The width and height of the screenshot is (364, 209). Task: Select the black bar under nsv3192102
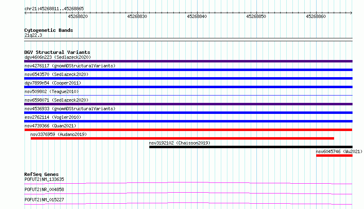point(251,147)
